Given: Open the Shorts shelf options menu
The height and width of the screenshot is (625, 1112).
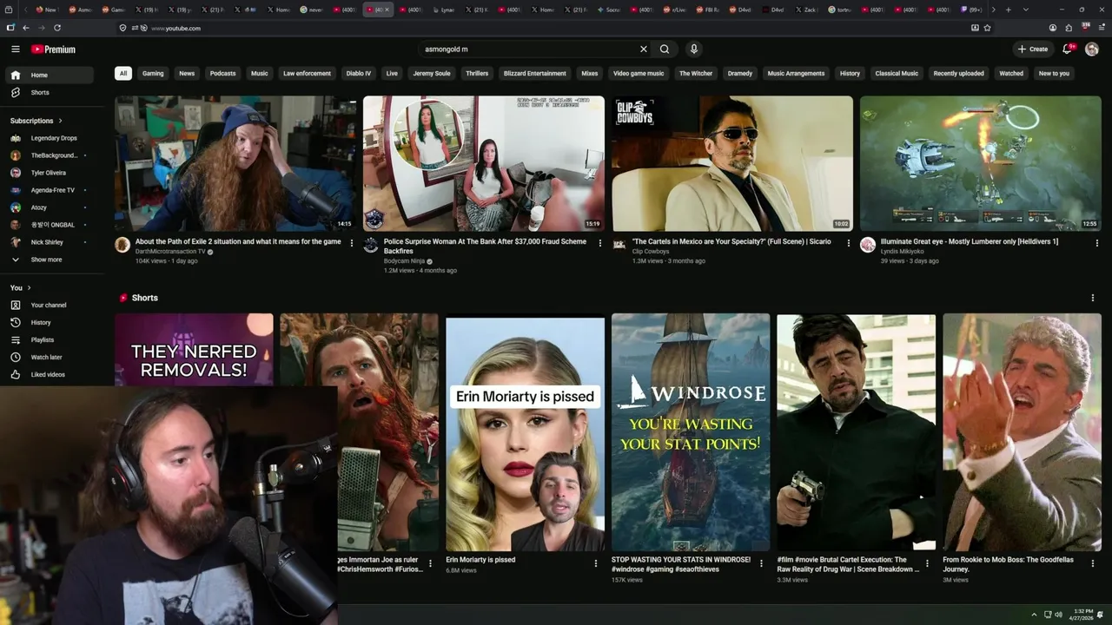Looking at the screenshot, I should (x=1093, y=298).
